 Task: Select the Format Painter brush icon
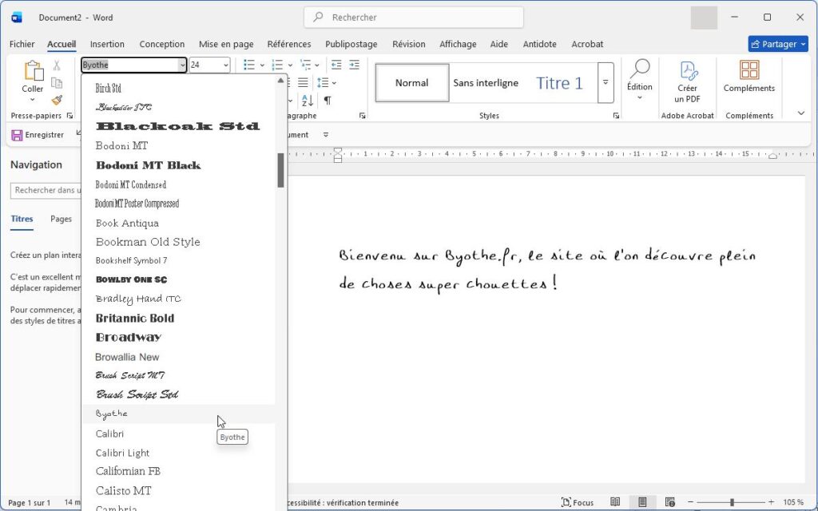pos(57,100)
